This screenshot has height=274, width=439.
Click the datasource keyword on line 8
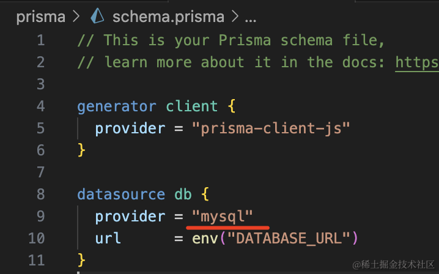[121, 194]
